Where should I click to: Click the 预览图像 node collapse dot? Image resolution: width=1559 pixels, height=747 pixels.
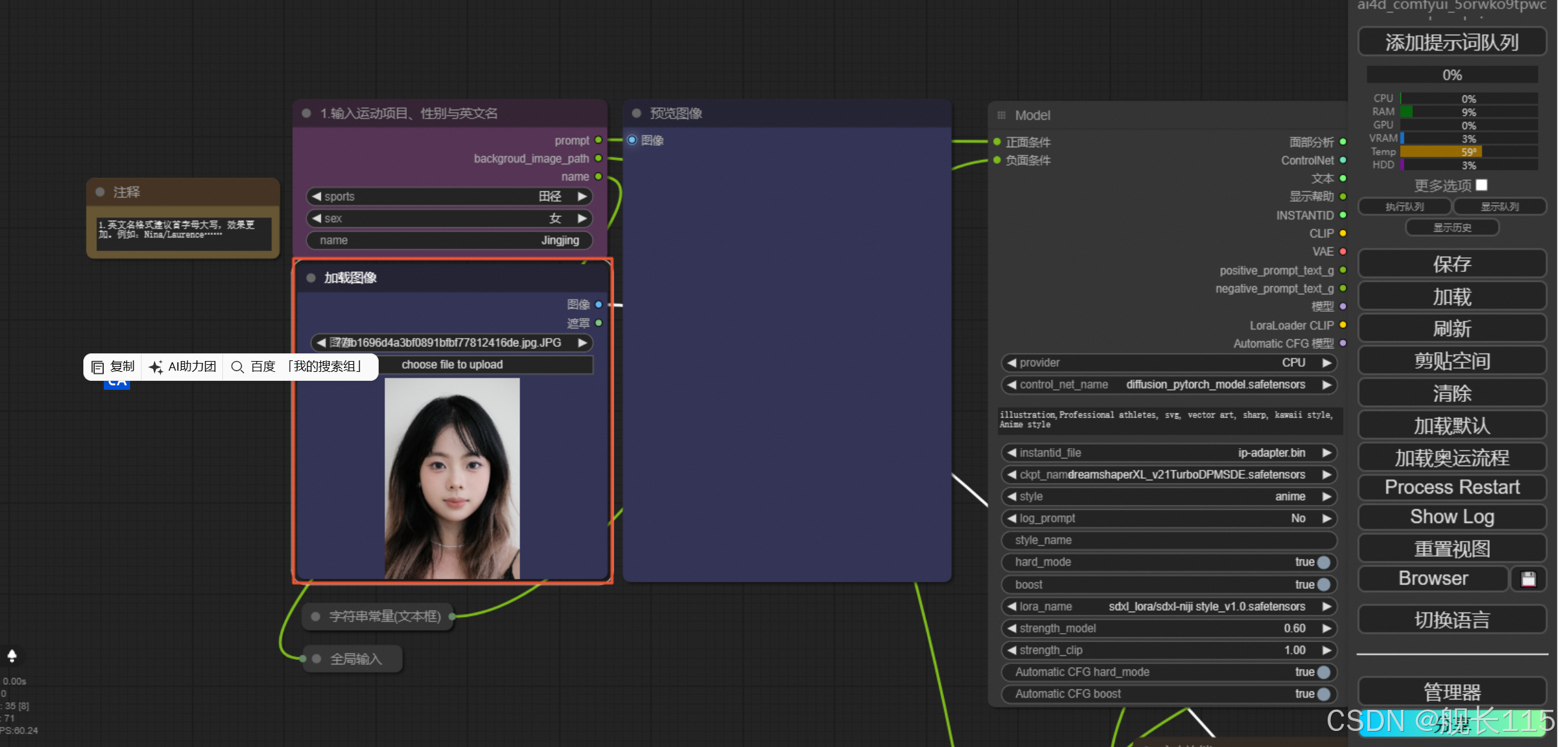click(x=636, y=113)
